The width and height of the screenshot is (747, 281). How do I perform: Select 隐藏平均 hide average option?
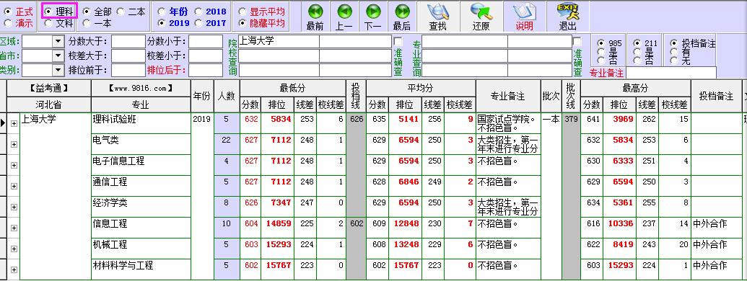pos(242,23)
